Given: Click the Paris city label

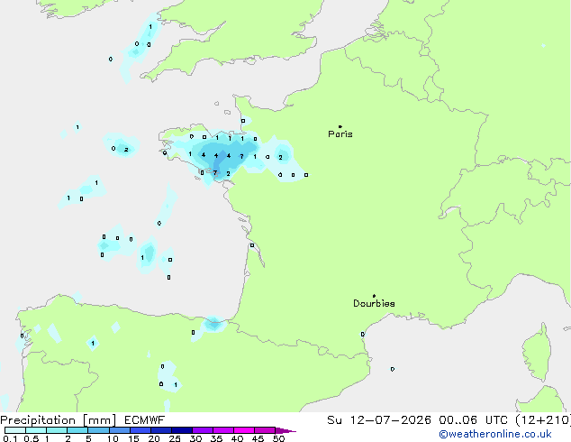Looking at the screenshot, I should tap(340, 134).
